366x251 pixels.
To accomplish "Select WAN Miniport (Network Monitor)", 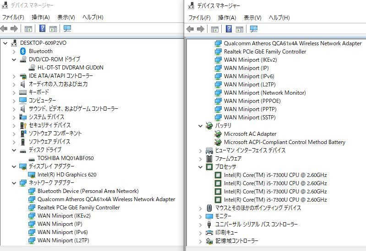I will [x=265, y=93].
